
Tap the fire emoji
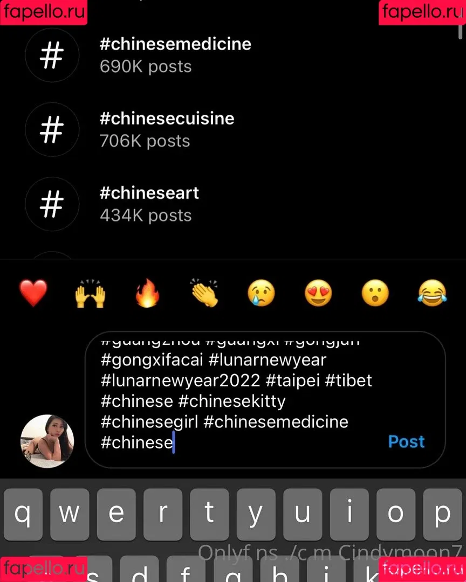(x=147, y=295)
